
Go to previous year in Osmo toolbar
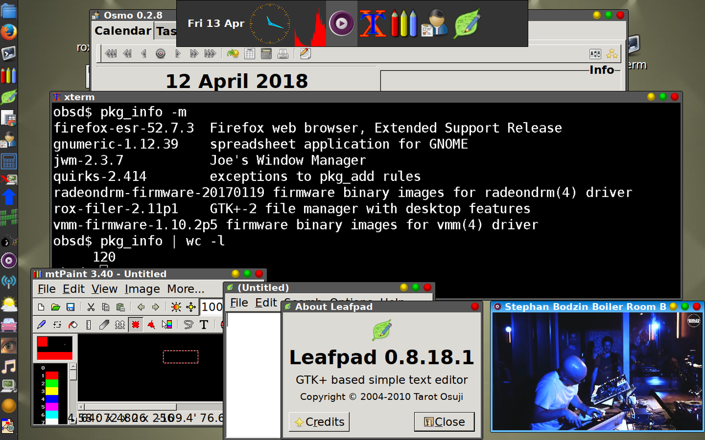[x=111, y=53]
